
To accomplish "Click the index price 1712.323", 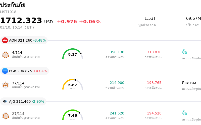I will click(x=21, y=21).
